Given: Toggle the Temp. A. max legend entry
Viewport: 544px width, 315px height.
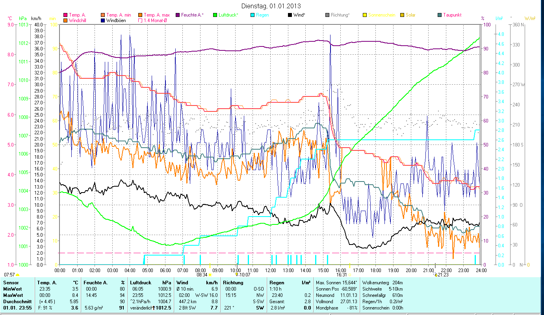Looking at the screenshot, I should click(140, 15).
